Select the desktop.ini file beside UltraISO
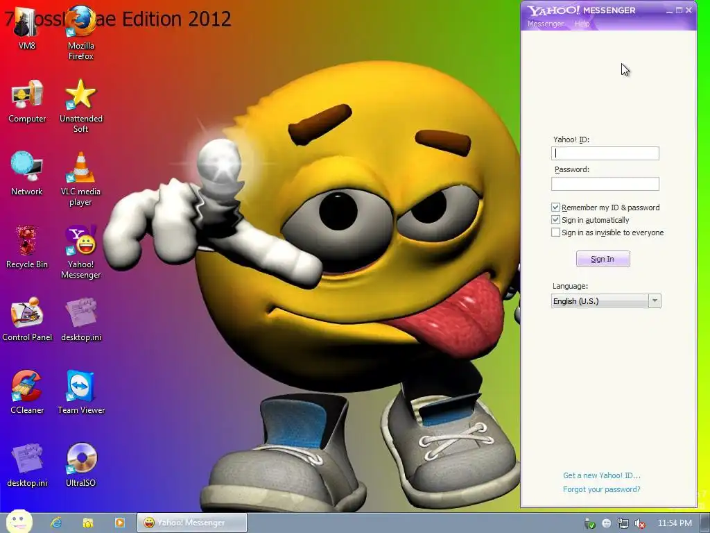 pos(27,465)
